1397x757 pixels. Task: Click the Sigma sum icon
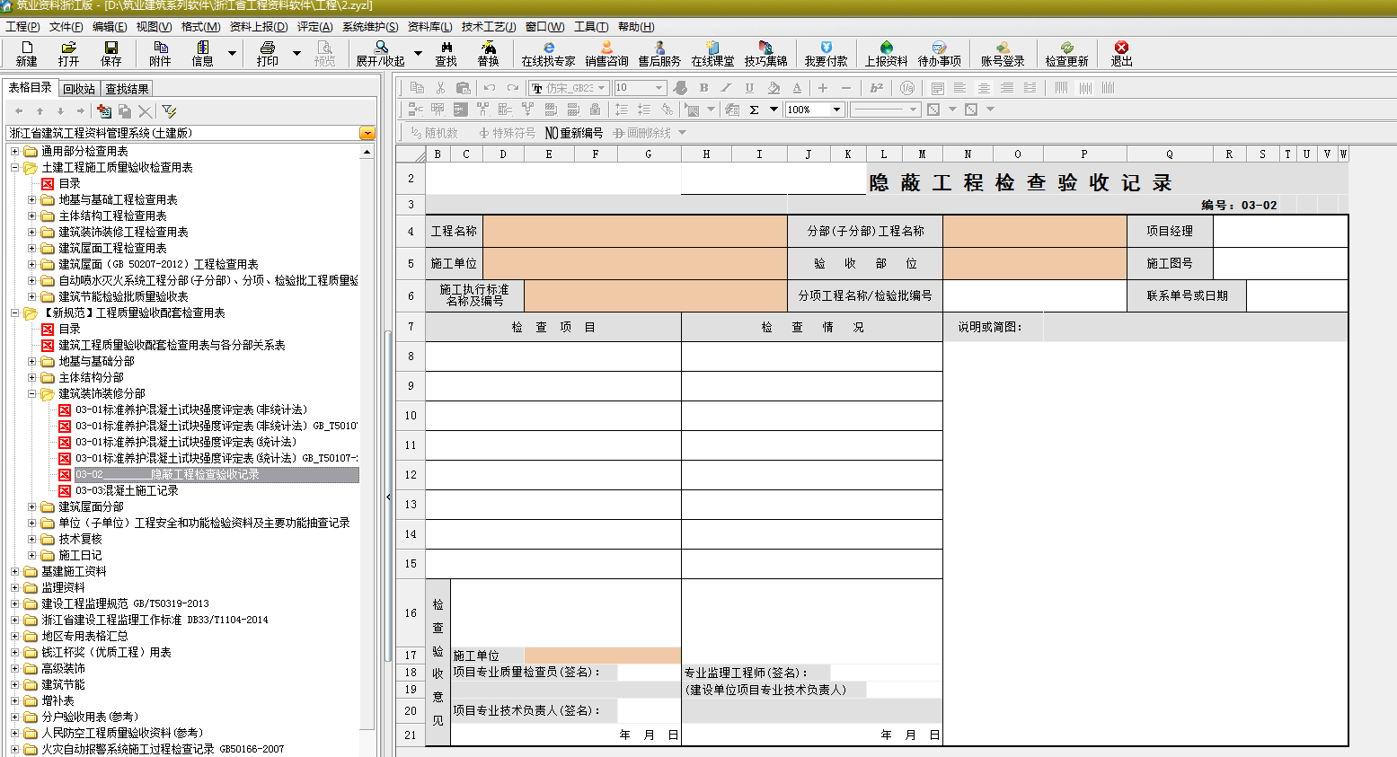[755, 110]
